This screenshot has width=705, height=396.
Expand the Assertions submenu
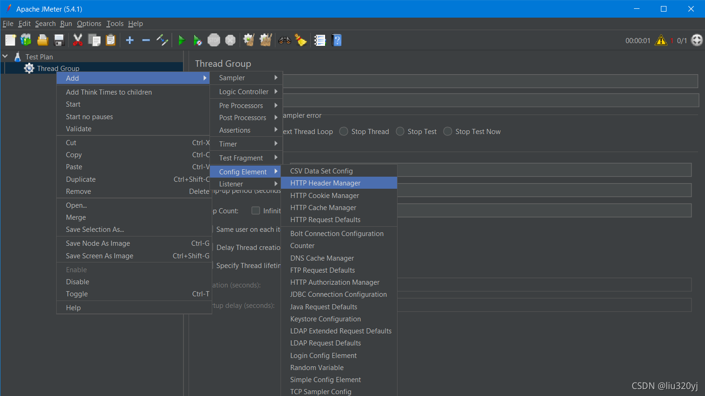pyautogui.click(x=245, y=130)
